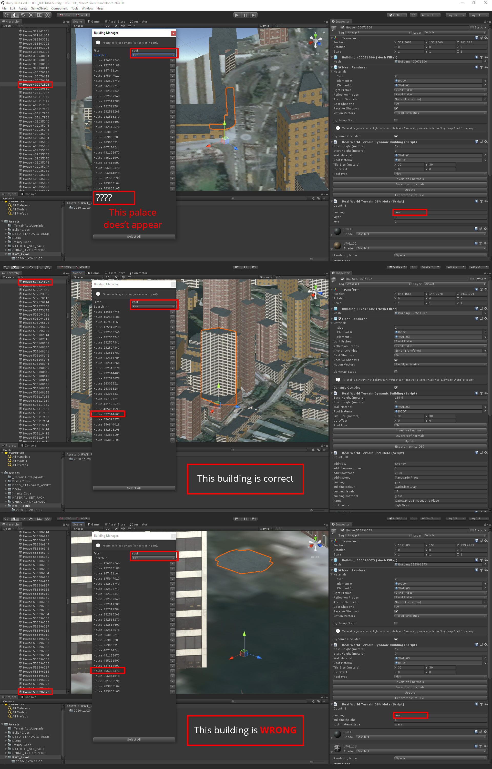Select House 389141061 in the Hierarchy

36,31
